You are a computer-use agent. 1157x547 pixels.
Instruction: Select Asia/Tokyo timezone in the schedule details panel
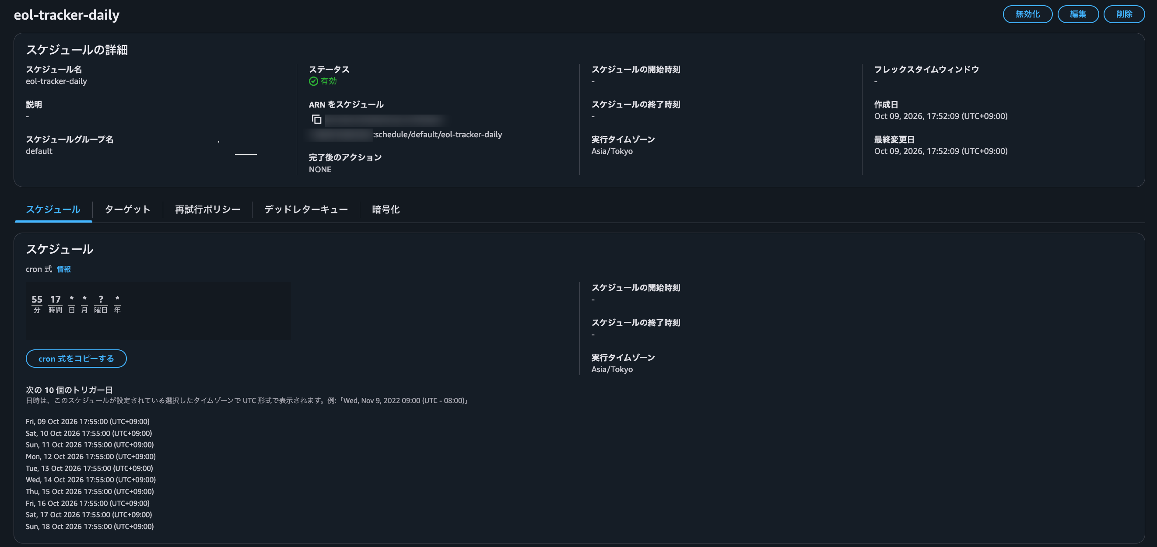pyautogui.click(x=612, y=151)
